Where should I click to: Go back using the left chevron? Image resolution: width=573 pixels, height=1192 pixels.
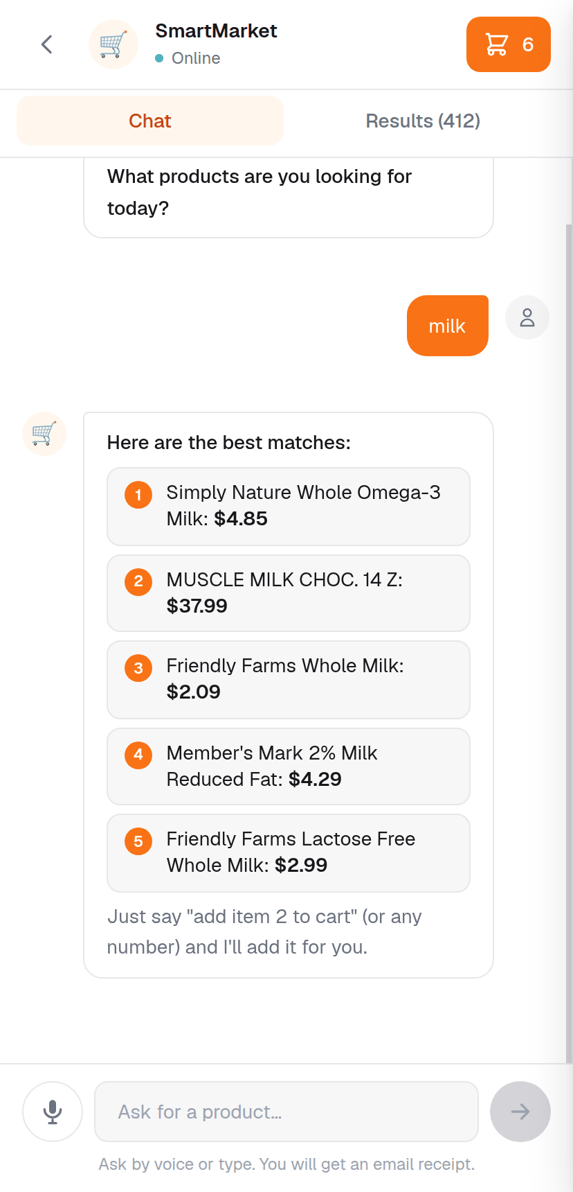coord(47,44)
